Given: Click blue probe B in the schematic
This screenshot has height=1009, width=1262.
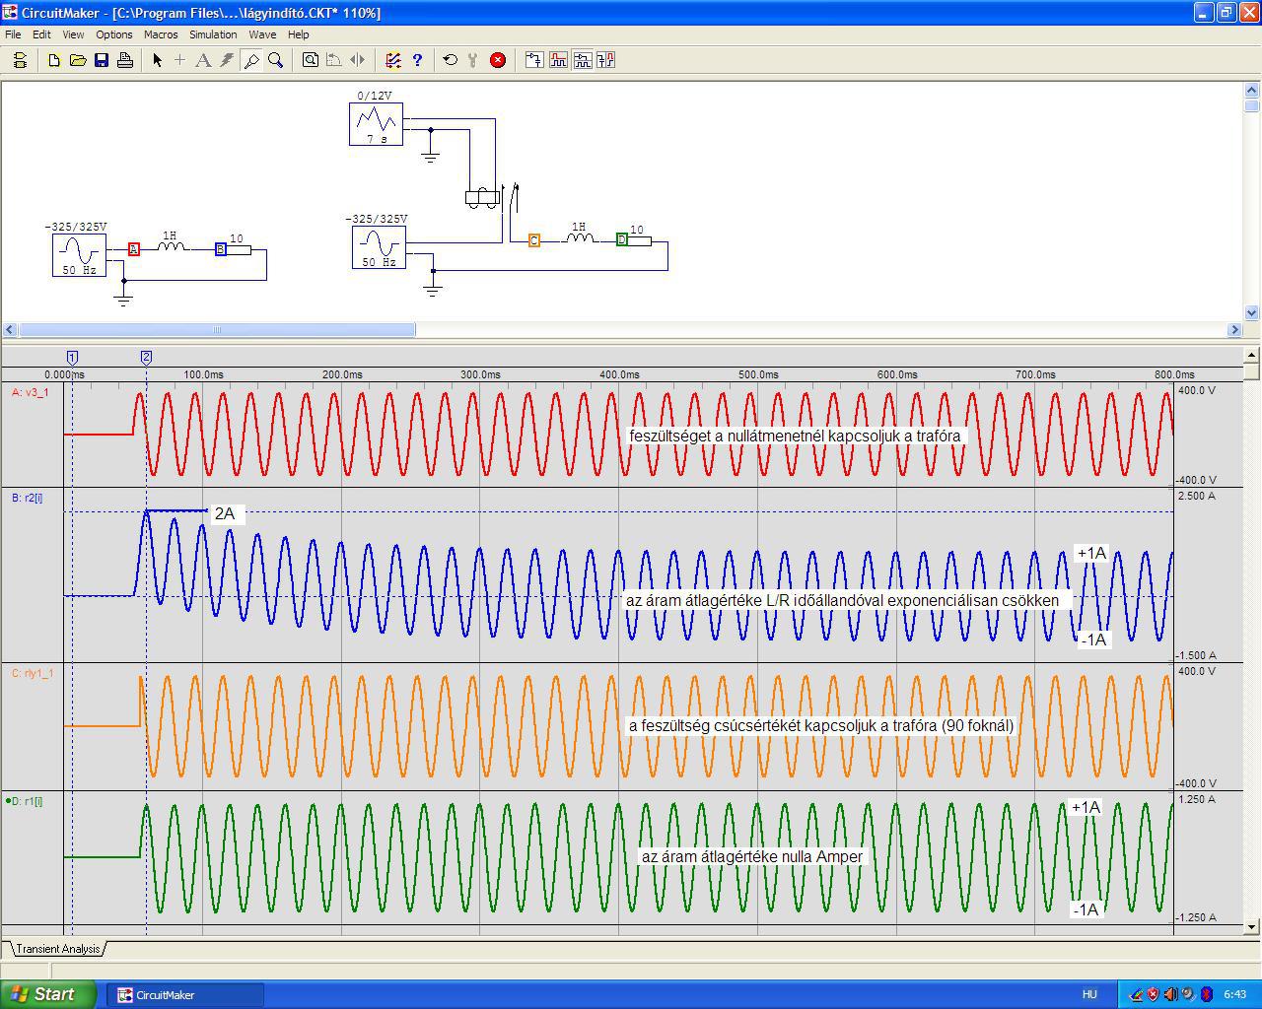Looking at the screenshot, I should coord(221,249).
